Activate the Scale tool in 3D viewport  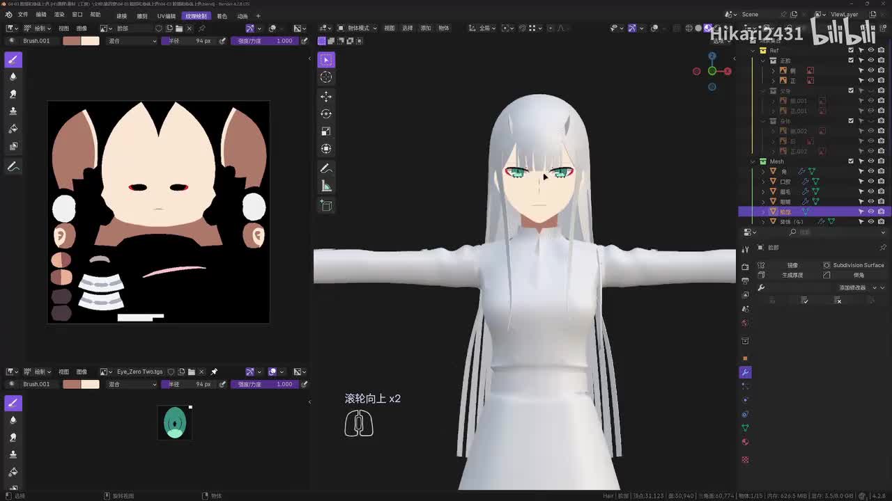(x=325, y=131)
